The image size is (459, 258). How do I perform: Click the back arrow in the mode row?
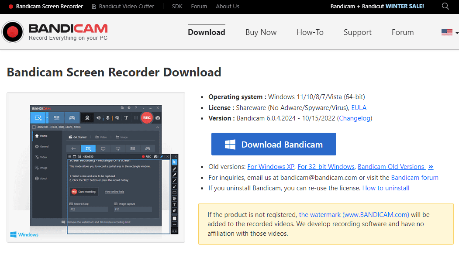pos(73,148)
